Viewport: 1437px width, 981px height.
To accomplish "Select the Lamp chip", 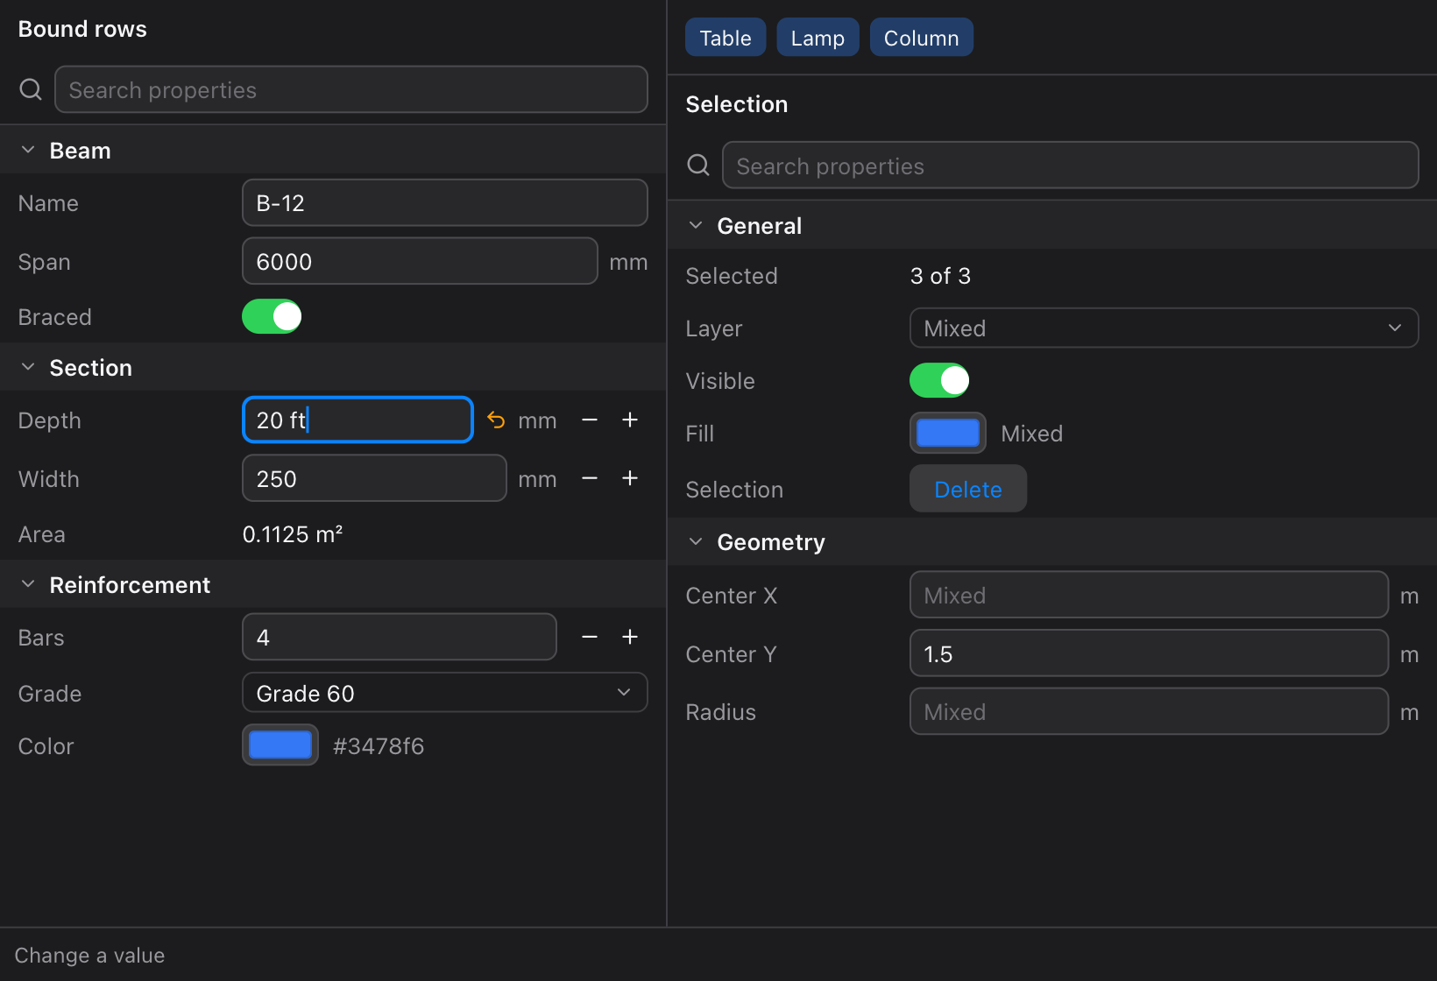I will coord(818,38).
